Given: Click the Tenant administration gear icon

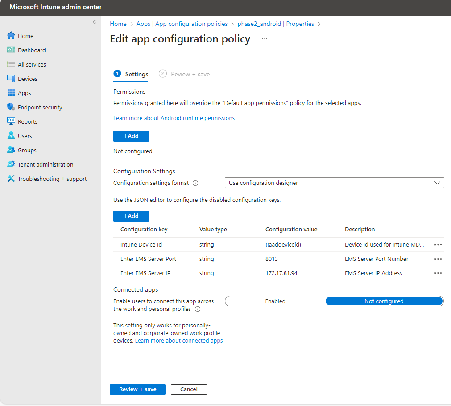Looking at the screenshot, I should tap(11, 164).
